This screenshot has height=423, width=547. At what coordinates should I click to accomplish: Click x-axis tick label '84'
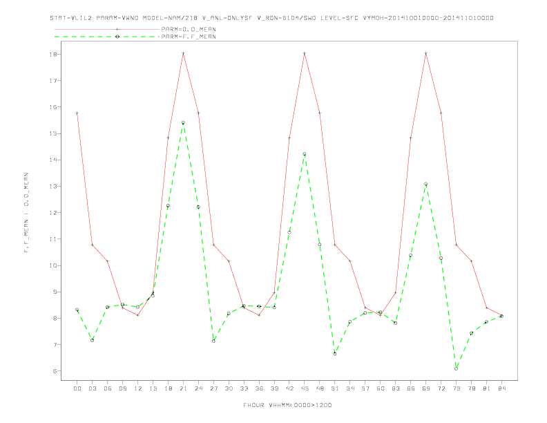click(x=501, y=388)
